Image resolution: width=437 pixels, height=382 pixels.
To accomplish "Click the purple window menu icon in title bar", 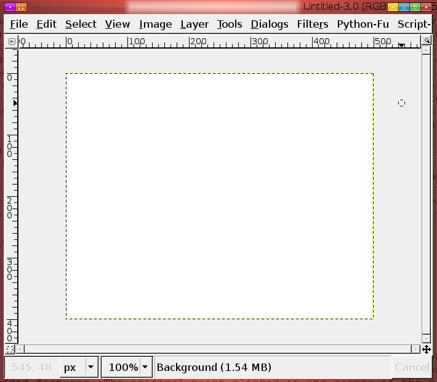I will (9, 7).
